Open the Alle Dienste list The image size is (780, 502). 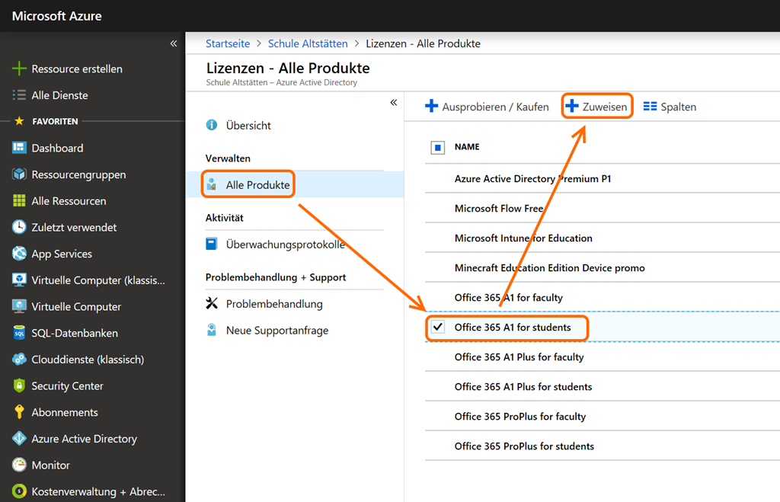point(59,95)
